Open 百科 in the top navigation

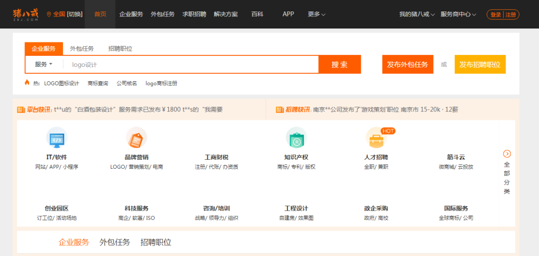point(257,14)
